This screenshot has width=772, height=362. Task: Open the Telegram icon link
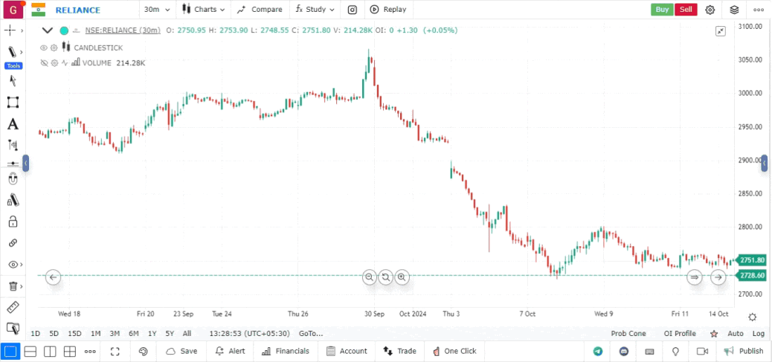598,351
